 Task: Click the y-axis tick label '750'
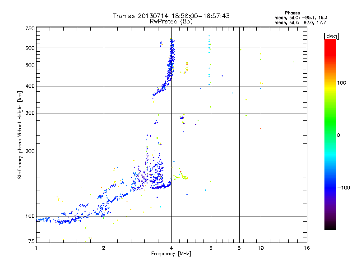(30, 29)
